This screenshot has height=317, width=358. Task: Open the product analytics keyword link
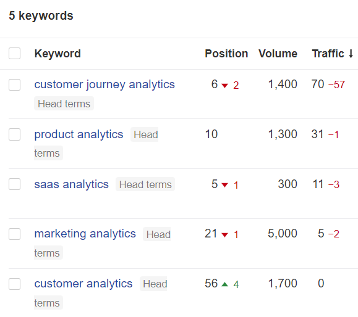pos(79,134)
